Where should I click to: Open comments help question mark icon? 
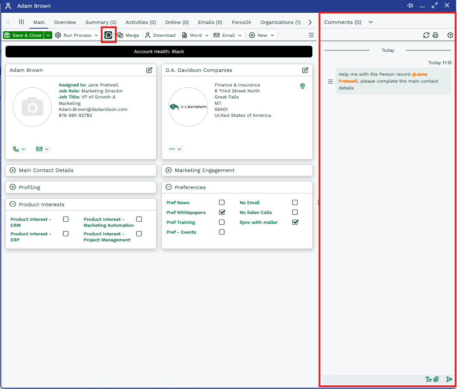pos(450,36)
